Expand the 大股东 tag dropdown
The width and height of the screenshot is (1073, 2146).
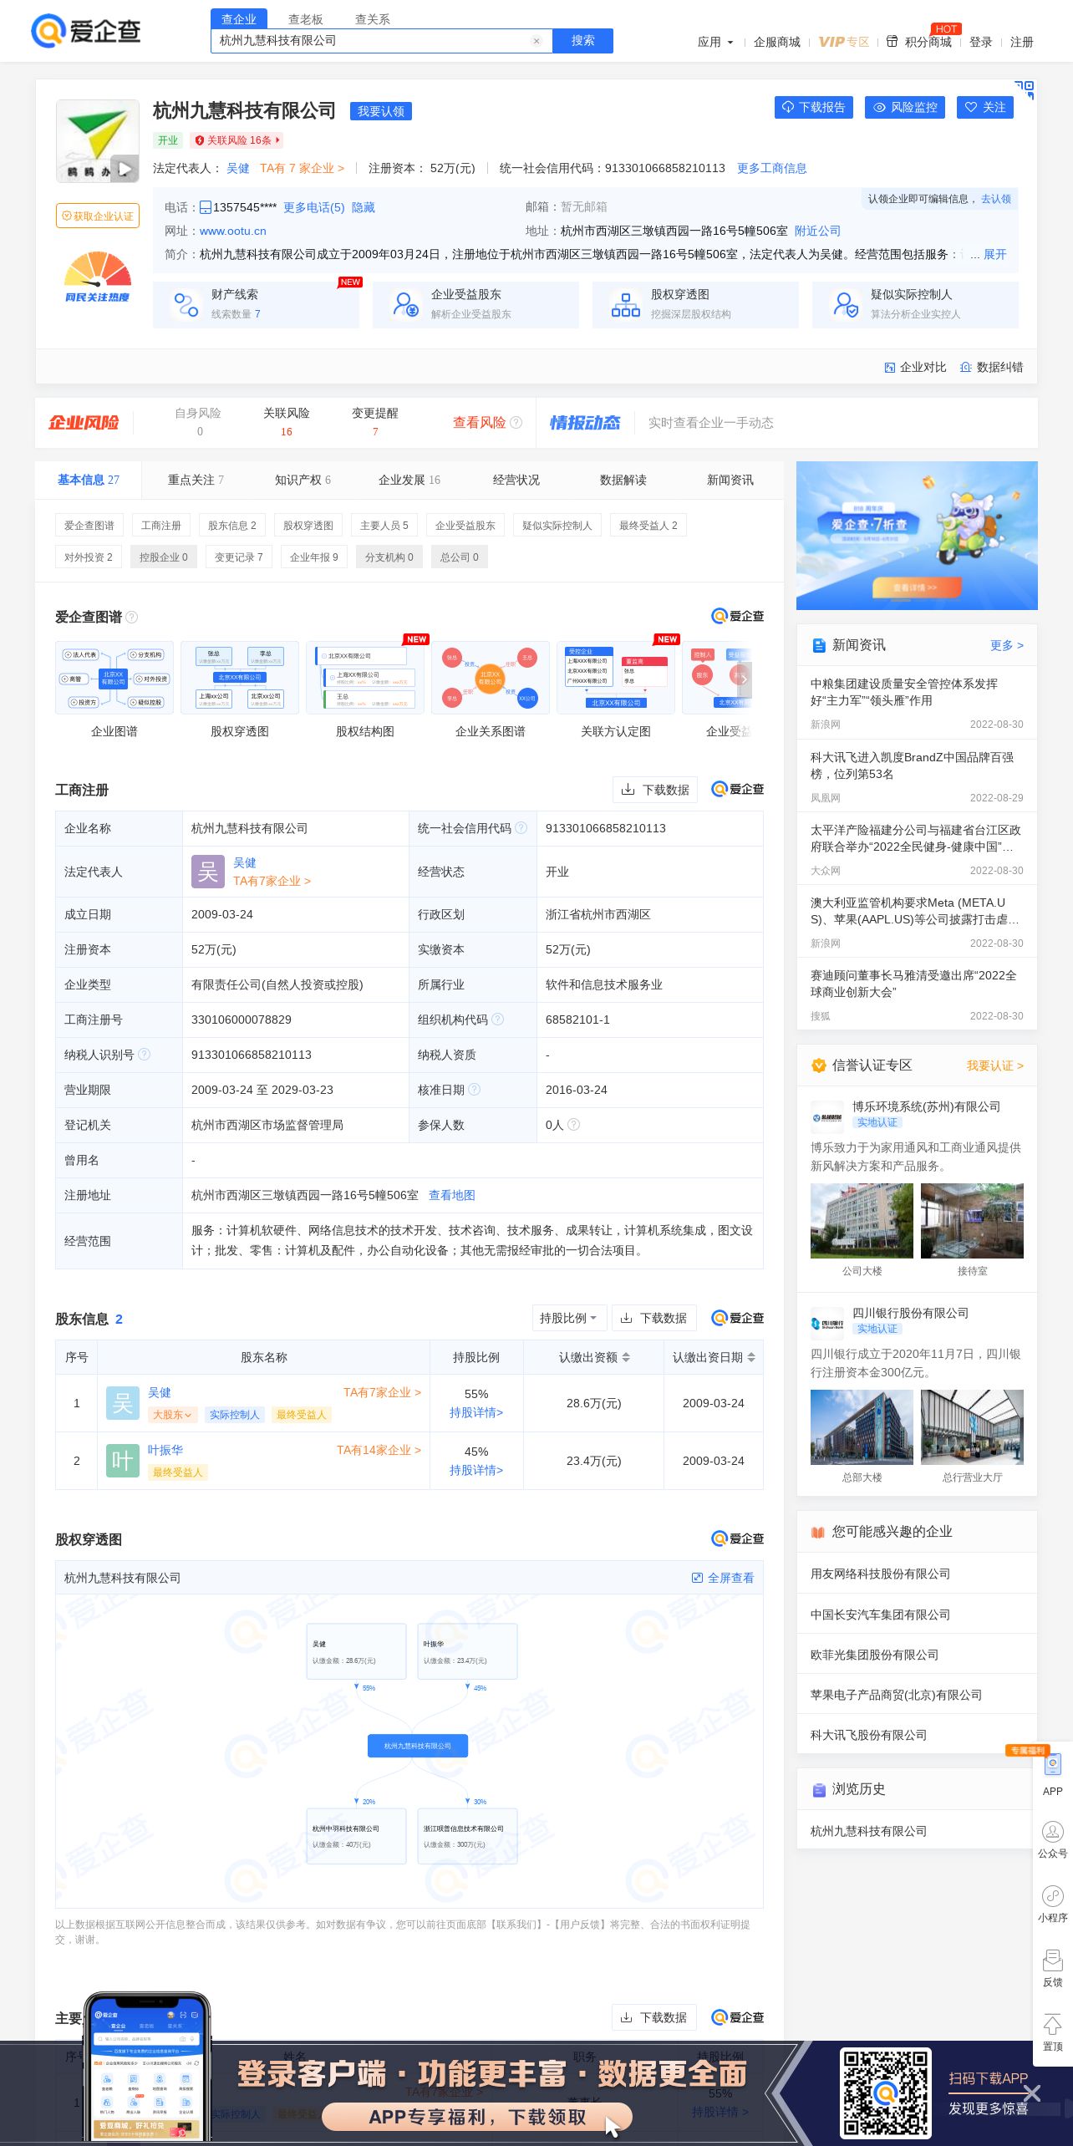[x=173, y=1415]
